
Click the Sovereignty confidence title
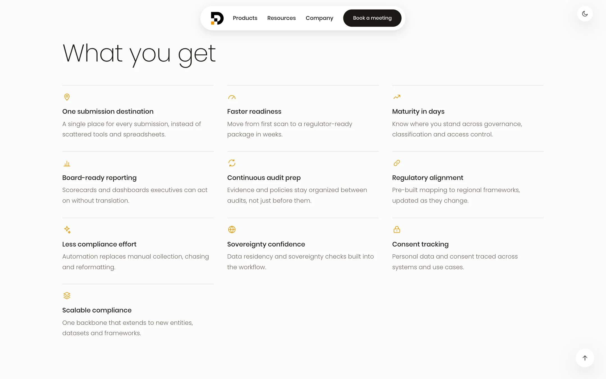pos(266,245)
